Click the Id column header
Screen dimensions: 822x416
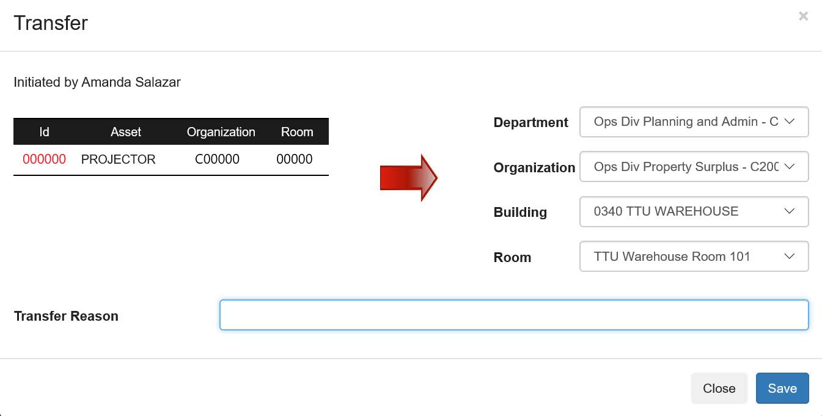click(x=44, y=131)
